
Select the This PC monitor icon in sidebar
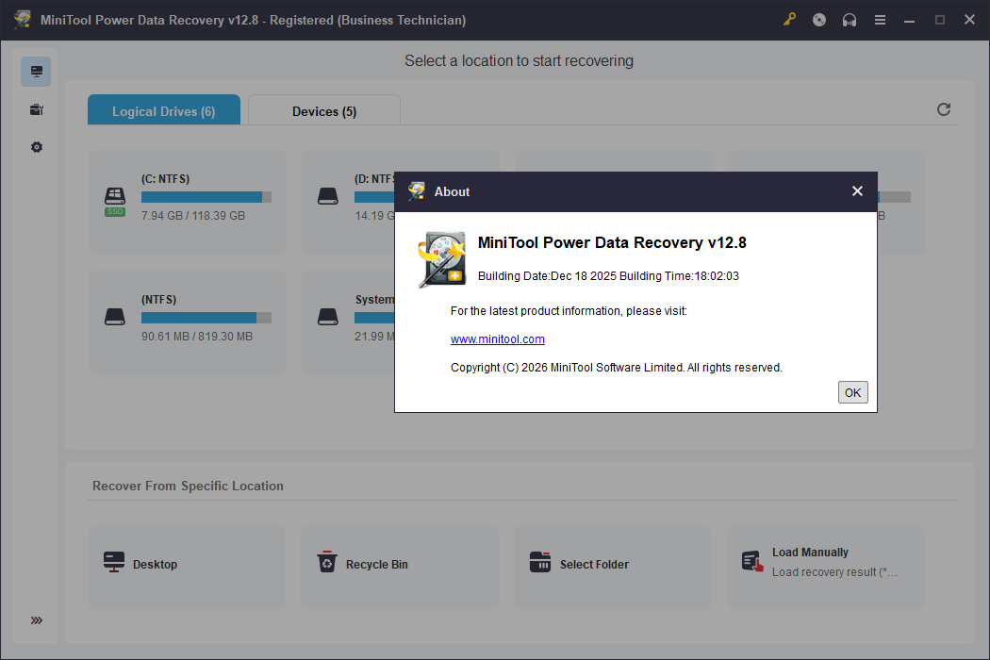tap(36, 72)
